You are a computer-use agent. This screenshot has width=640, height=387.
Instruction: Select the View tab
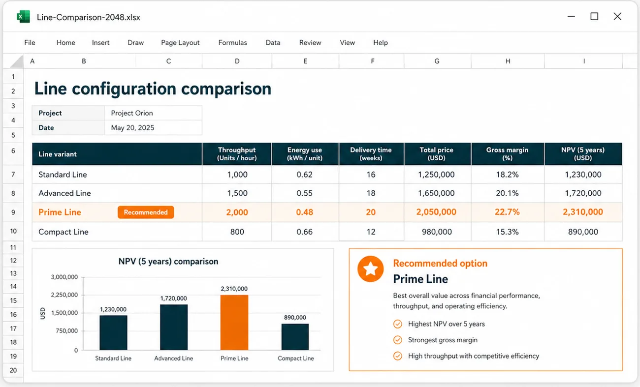[x=347, y=43]
